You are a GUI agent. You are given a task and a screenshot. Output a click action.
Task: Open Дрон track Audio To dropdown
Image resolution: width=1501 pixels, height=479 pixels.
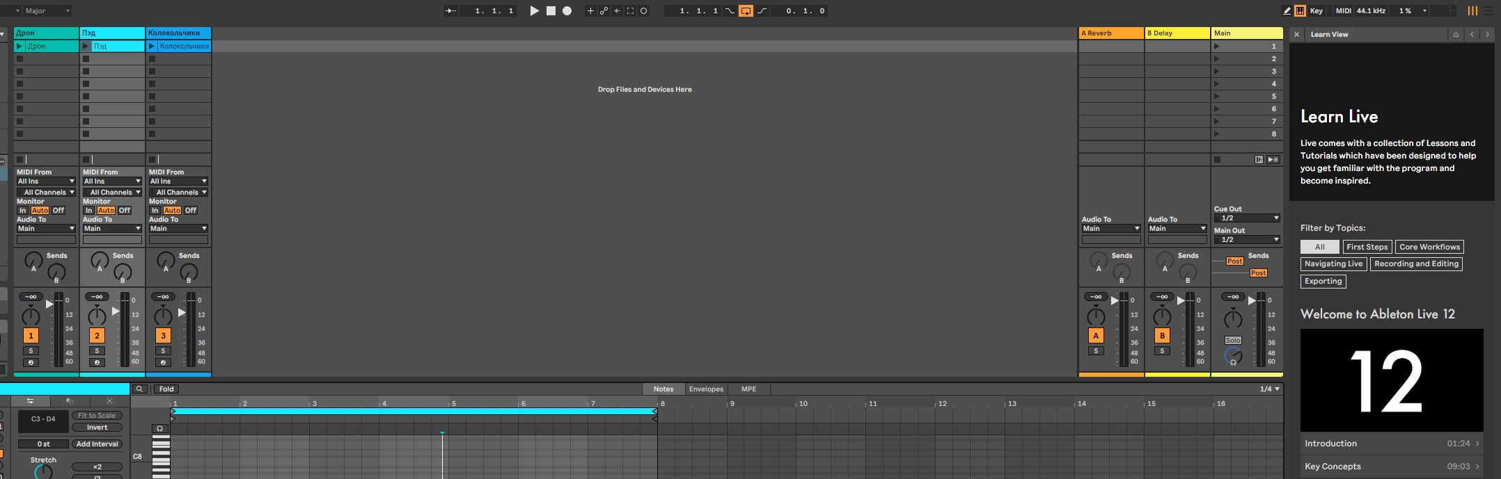click(46, 229)
